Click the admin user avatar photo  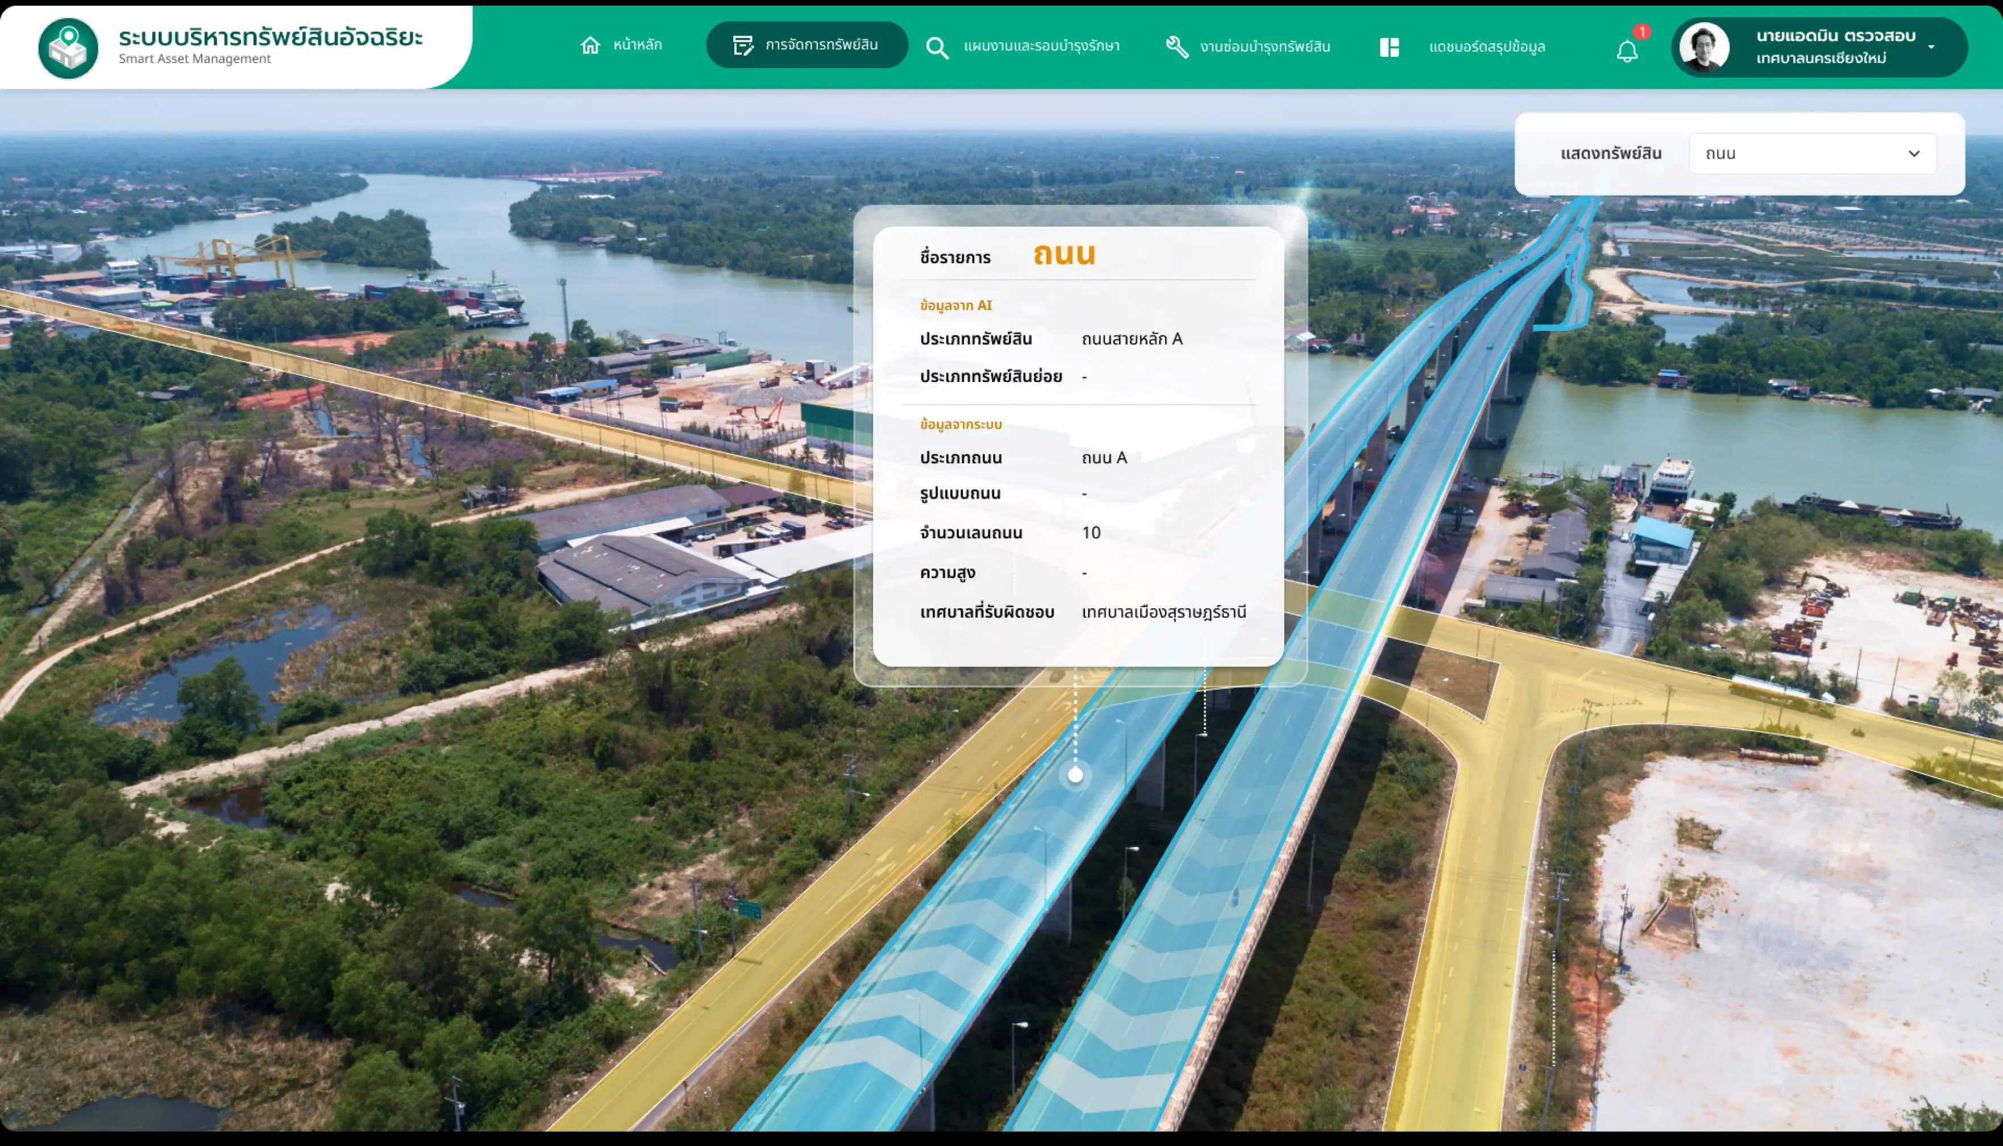[1704, 47]
